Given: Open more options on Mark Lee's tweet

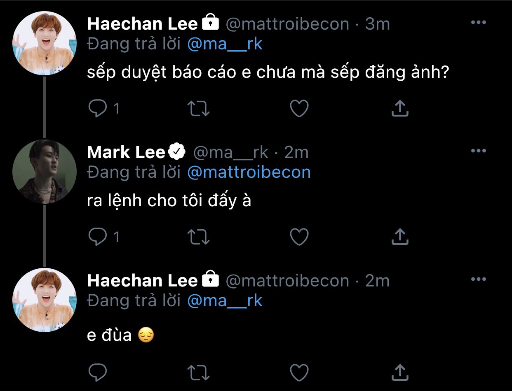Looking at the screenshot, I should [478, 151].
